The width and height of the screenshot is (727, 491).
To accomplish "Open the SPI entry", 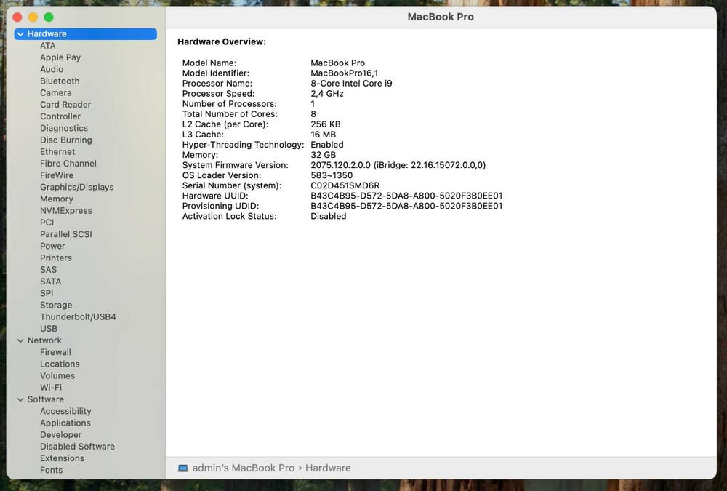I will tap(47, 293).
